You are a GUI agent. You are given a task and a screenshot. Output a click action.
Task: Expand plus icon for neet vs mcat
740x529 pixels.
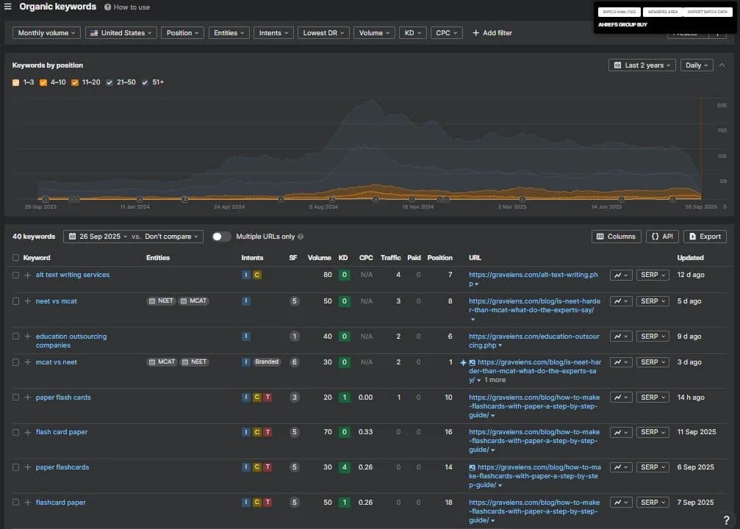click(x=28, y=301)
